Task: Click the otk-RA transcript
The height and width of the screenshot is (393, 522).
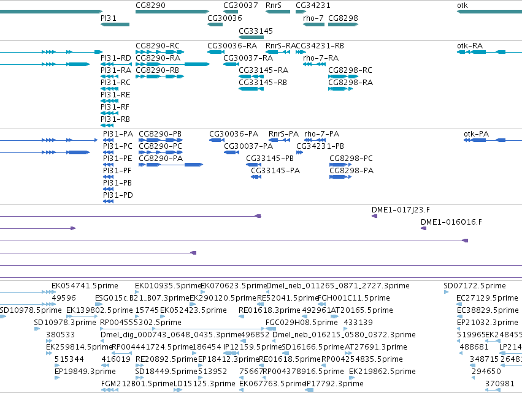Action: tap(489, 52)
